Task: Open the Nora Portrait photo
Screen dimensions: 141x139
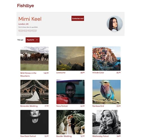Action: click(70, 92)
